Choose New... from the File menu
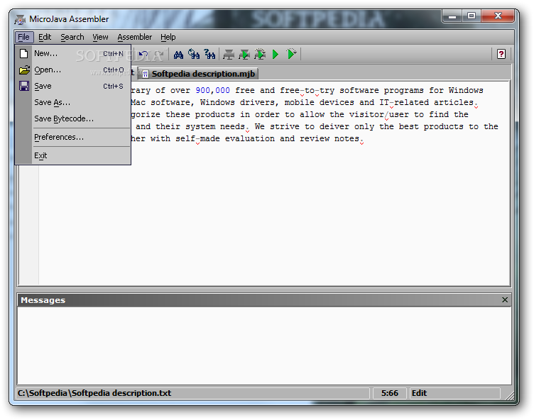Screen dimensions: 534x420 [73, 53]
